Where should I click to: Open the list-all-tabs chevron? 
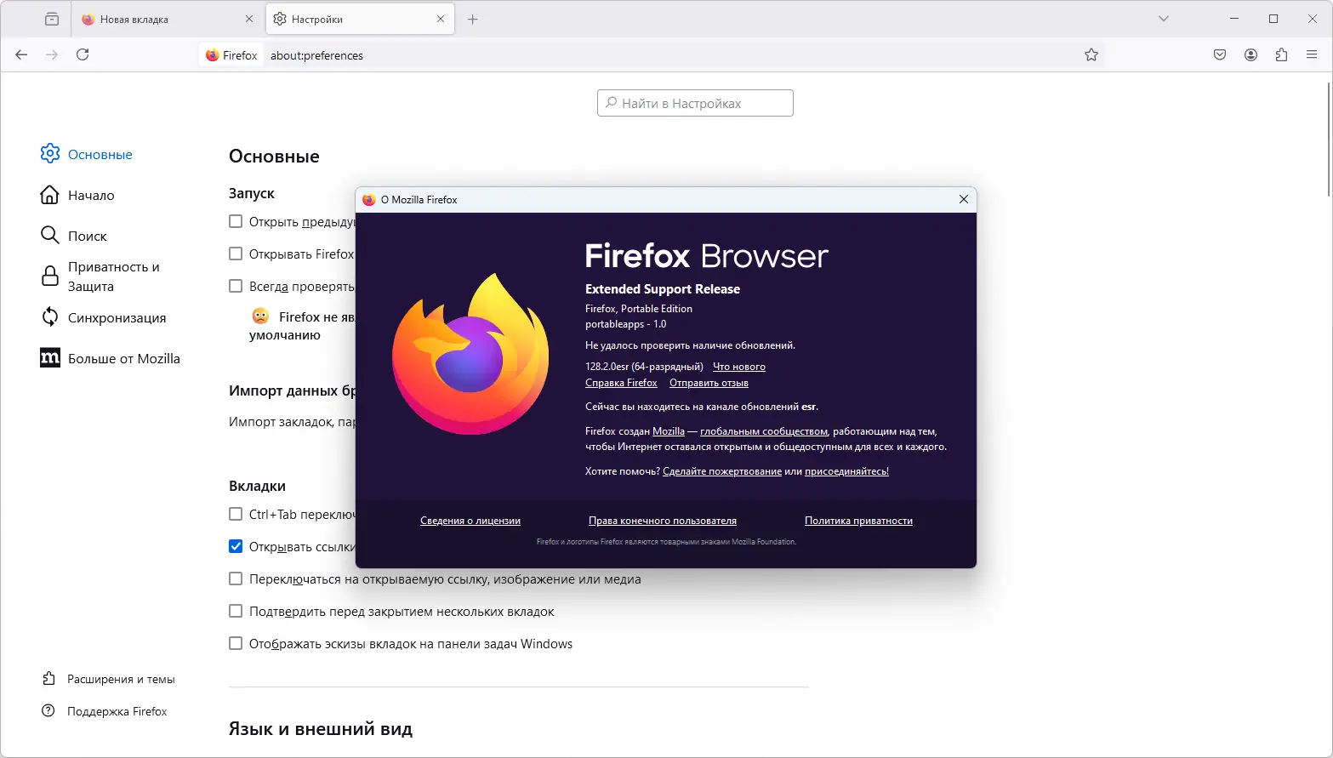click(1163, 18)
